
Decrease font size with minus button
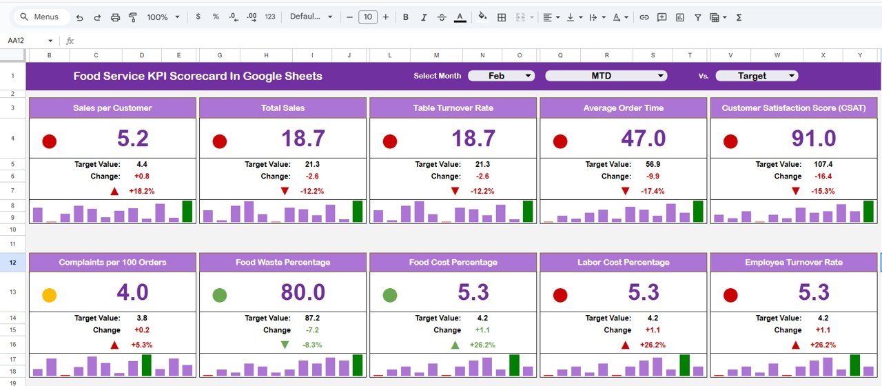(x=350, y=17)
